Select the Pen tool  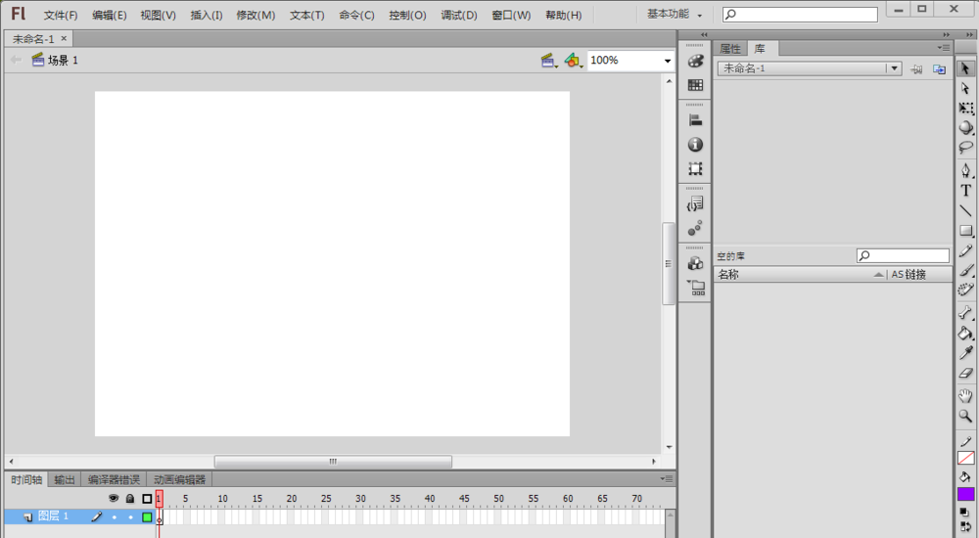coord(965,170)
